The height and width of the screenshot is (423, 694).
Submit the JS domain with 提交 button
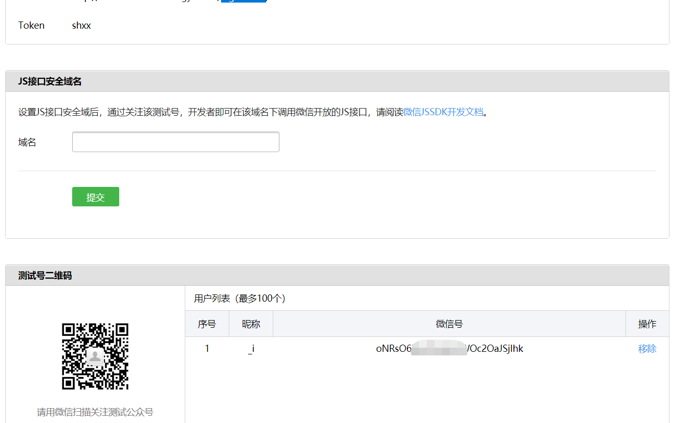click(96, 197)
